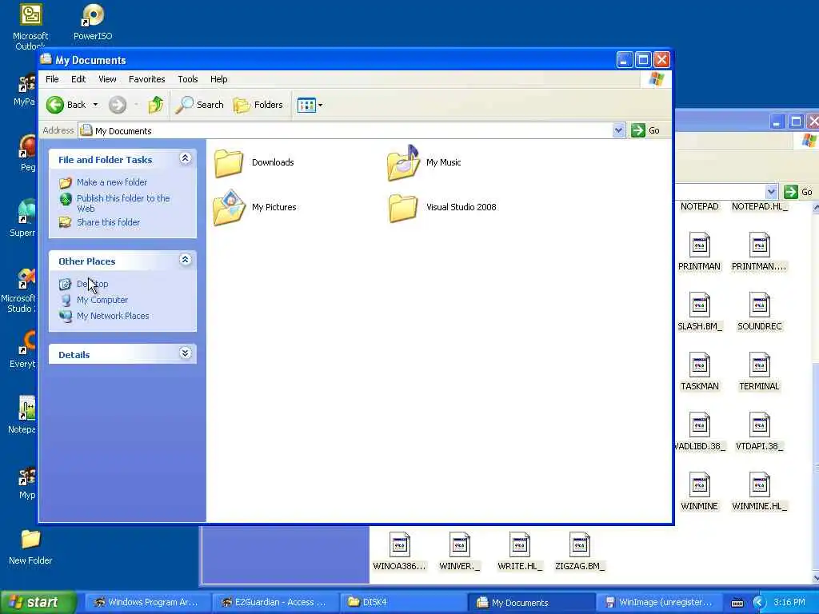
Task: Click the Windows Start button
Action: pyautogui.click(x=38, y=603)
